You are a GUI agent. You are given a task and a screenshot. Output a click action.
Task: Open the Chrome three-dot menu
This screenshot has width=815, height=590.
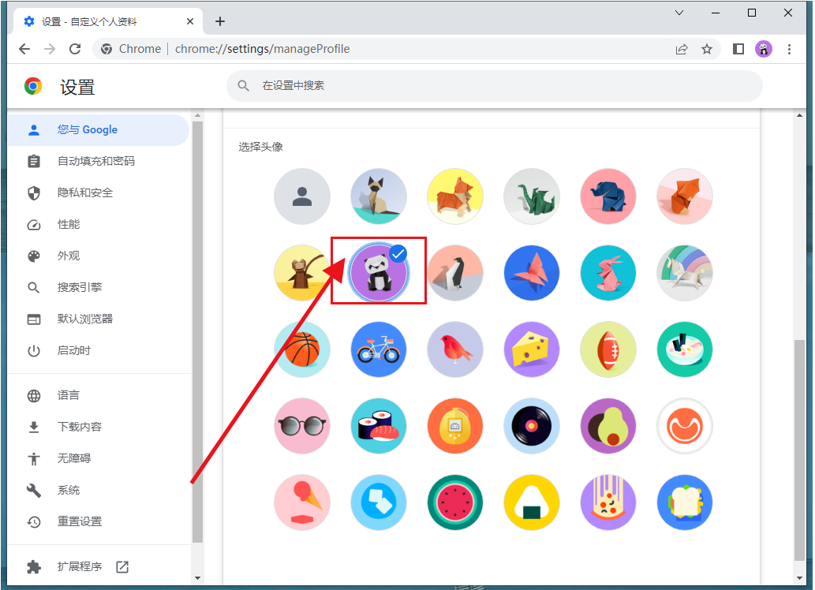click(790, 49)
